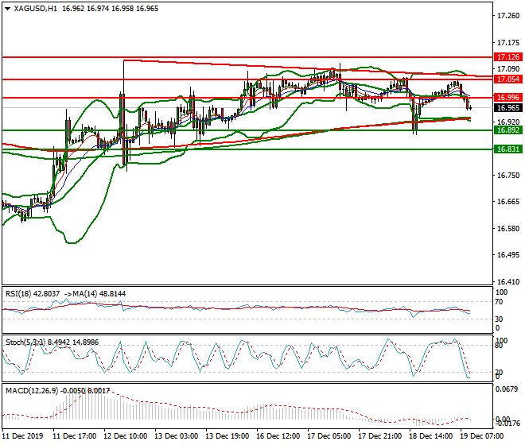Click the 16.750 price axis value
Viewport: 525px width, 445px height.
pos(508,176)
